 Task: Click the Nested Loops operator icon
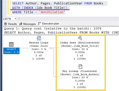(39, 38)
